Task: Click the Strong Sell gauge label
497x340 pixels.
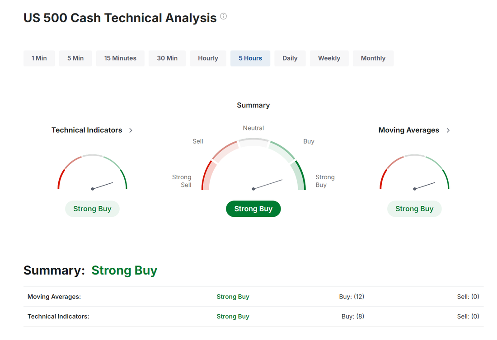Action: (182, 181)
